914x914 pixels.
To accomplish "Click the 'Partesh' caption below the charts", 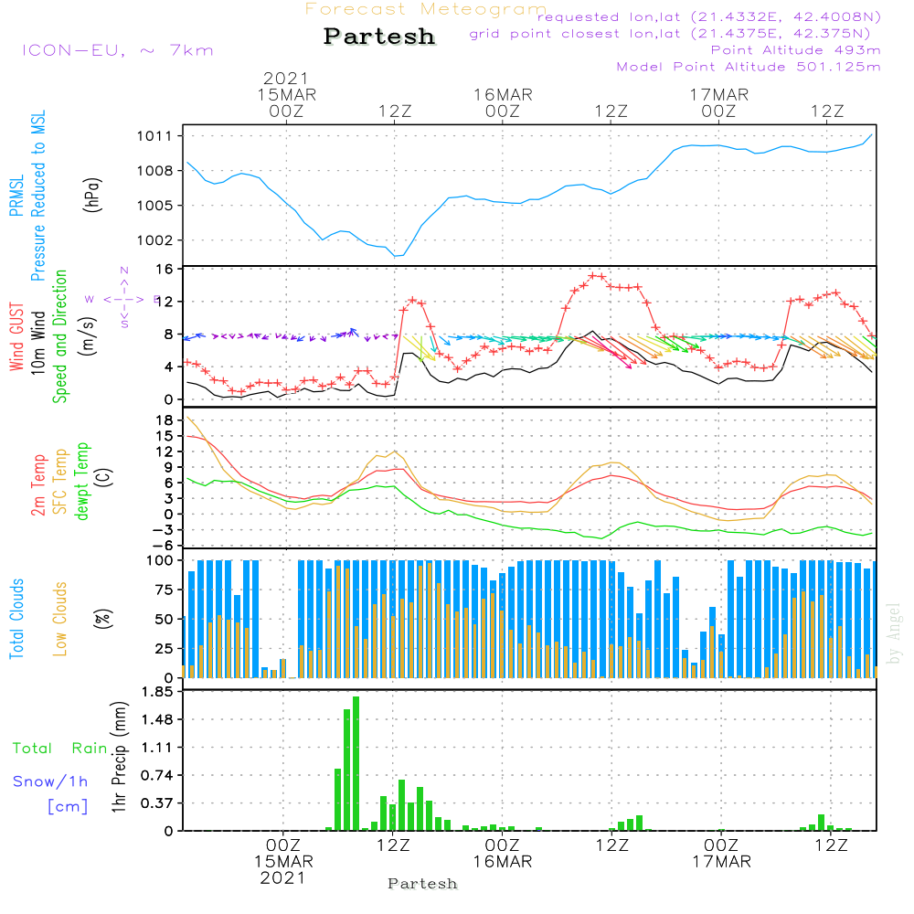I will (x=422, y=884).
